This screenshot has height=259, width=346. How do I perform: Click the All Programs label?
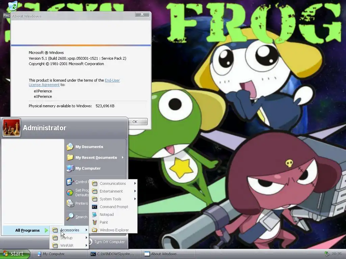point(28,230)
